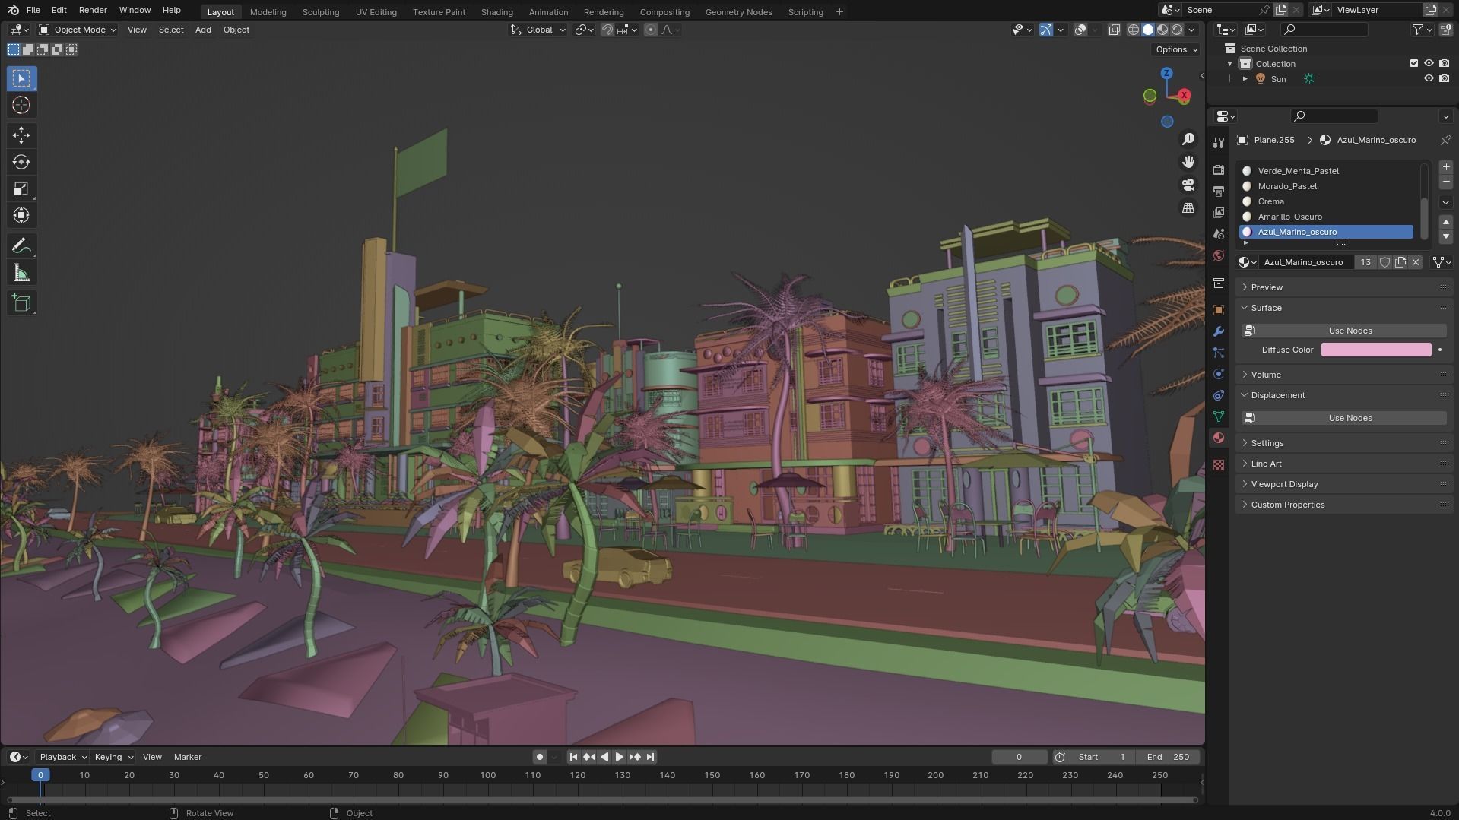Screen dimensions: 1459x820
Task: Open the Tool properties tab
Action: (x=1219, y=143)
